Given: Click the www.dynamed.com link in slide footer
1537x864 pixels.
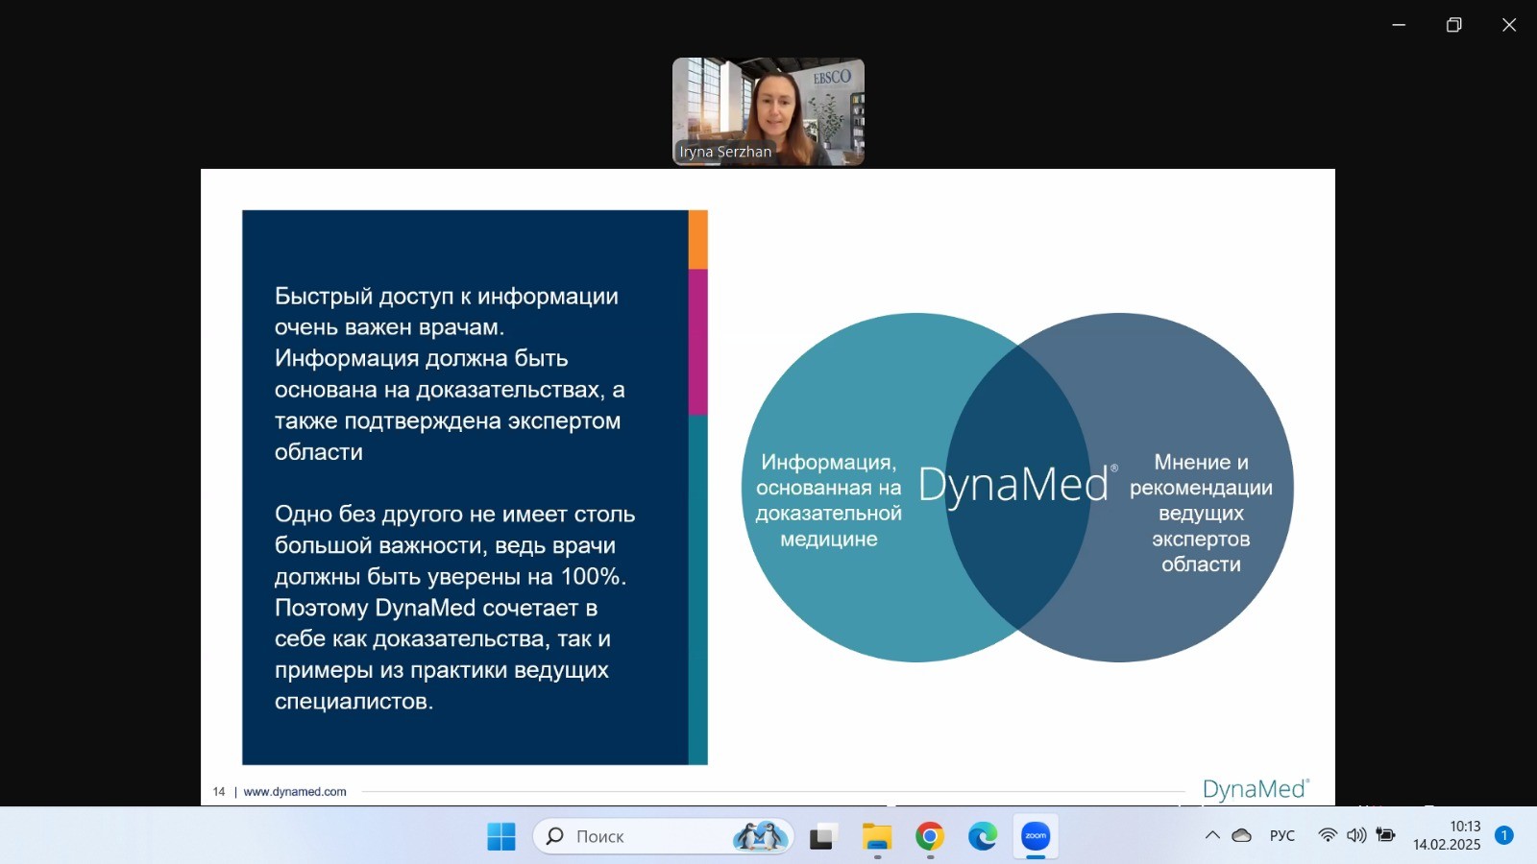Looking at the screenshot, I should pos(295,792).
